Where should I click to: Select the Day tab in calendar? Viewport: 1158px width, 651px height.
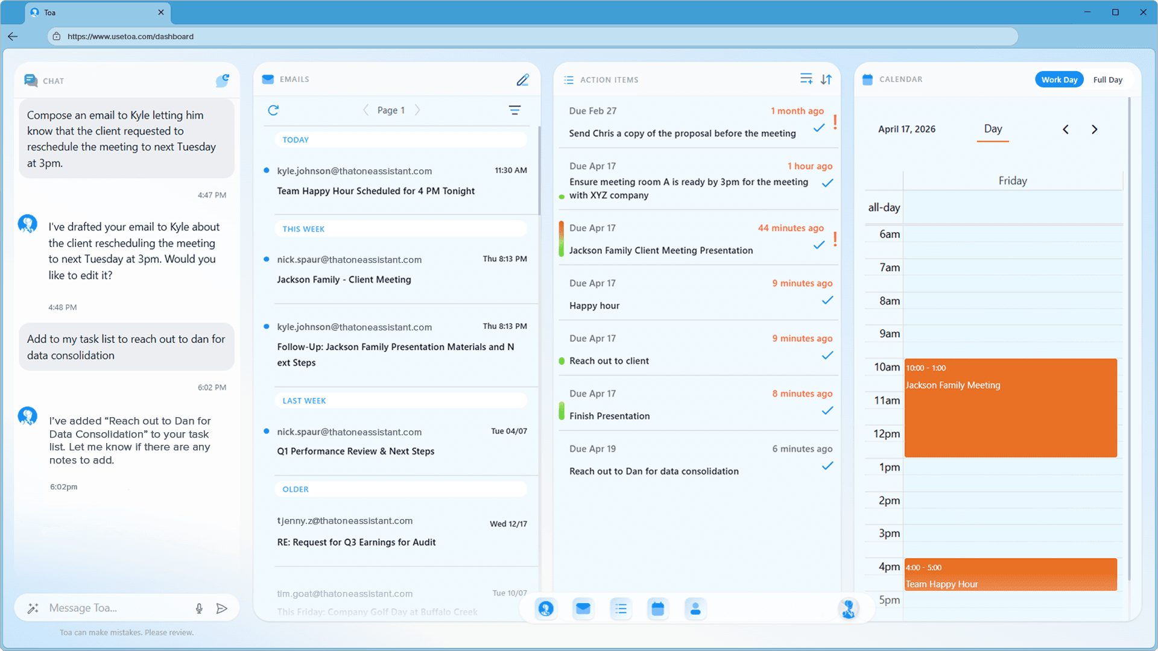(992, 128)
